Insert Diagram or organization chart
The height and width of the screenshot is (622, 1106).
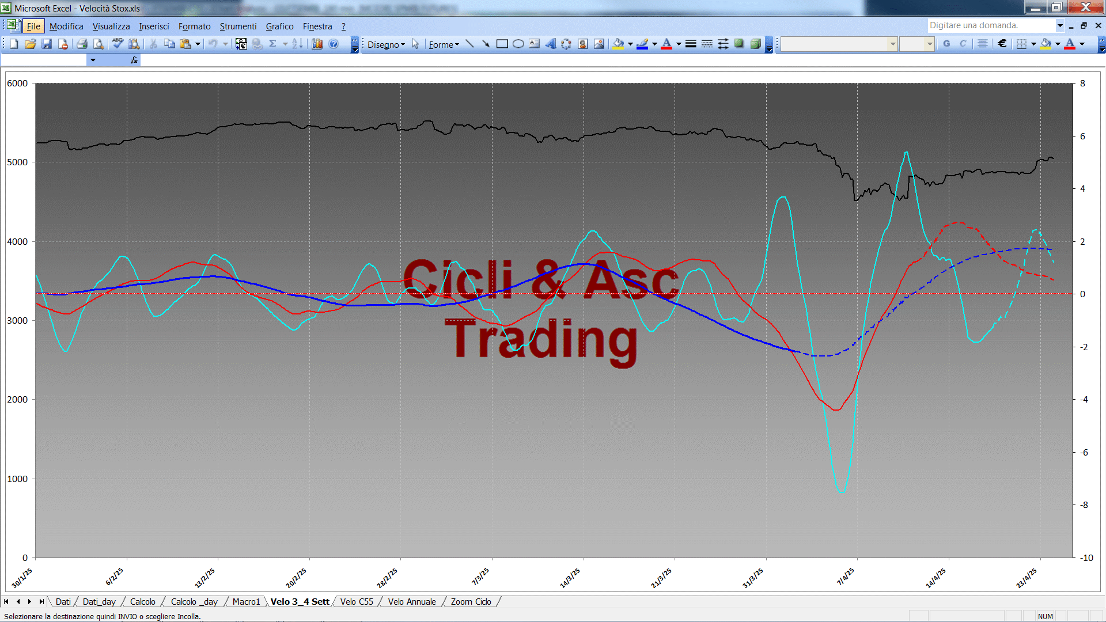[566, 44]
